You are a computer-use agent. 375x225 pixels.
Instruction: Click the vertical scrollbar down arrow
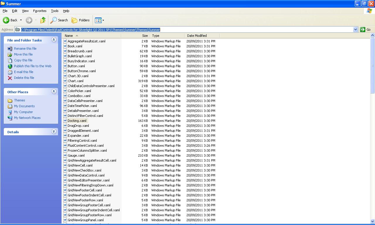372,221
